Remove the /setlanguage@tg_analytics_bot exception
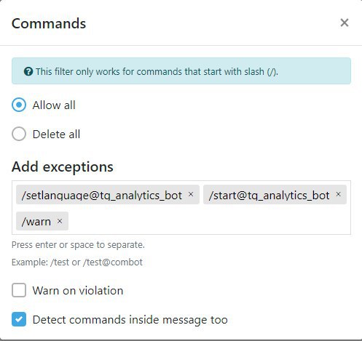362x341 pixels. [191, 194]
